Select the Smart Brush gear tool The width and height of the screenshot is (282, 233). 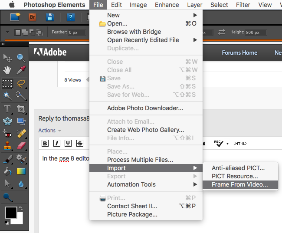pos(21,159)
